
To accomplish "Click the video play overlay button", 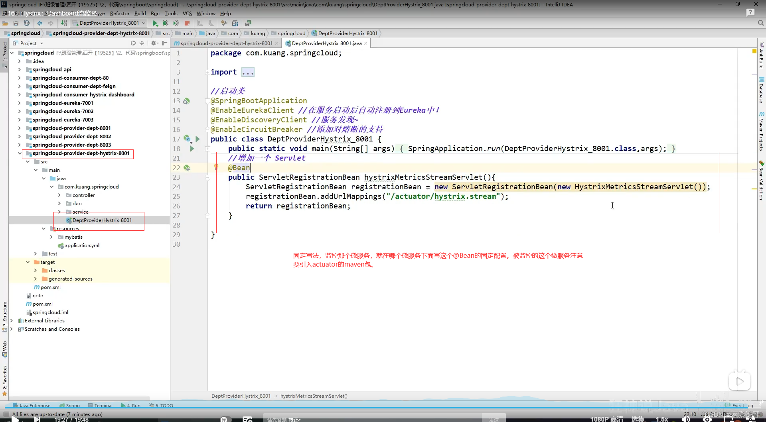I will point(740,382).
